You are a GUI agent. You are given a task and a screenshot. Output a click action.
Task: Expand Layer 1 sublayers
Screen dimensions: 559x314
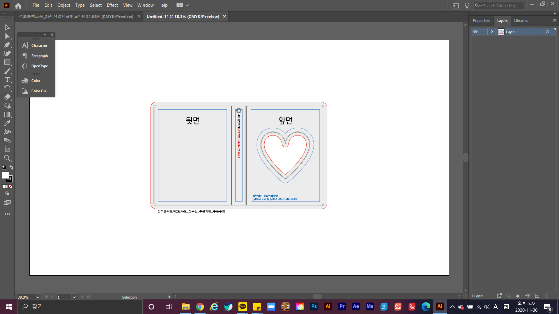pyautogui.click(x=492, y=32)
